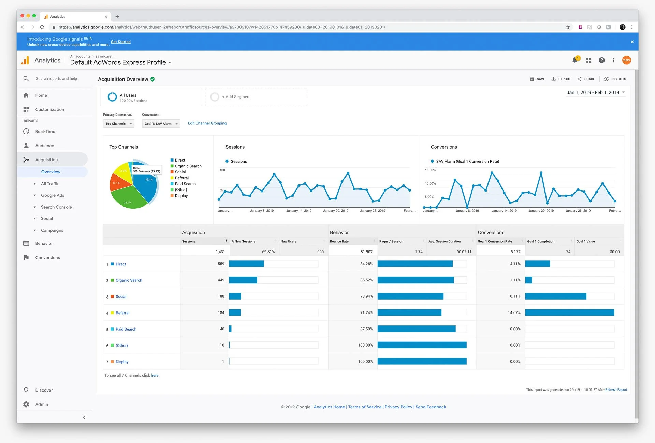Open the Goal 1: SAV Alarm dropdown

coord(161,124)
